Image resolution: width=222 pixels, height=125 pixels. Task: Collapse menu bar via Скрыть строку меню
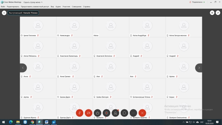[x=33, y=2]
